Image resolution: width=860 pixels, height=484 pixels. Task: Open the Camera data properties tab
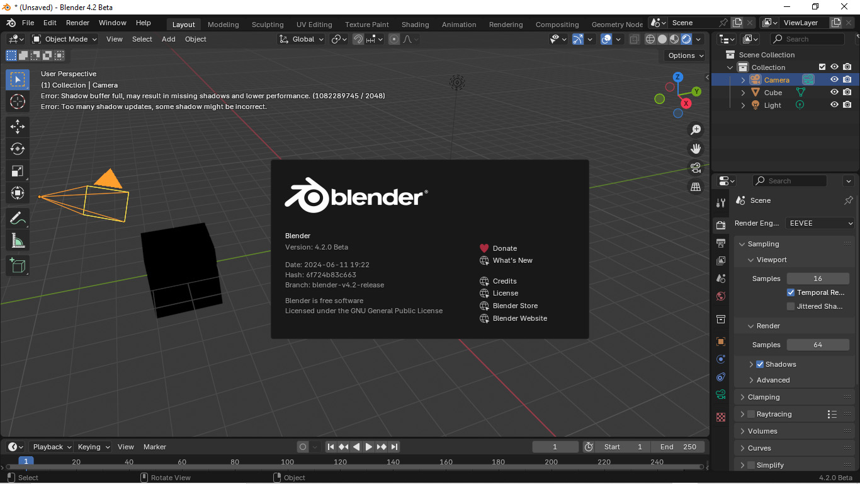click(721, 395)
